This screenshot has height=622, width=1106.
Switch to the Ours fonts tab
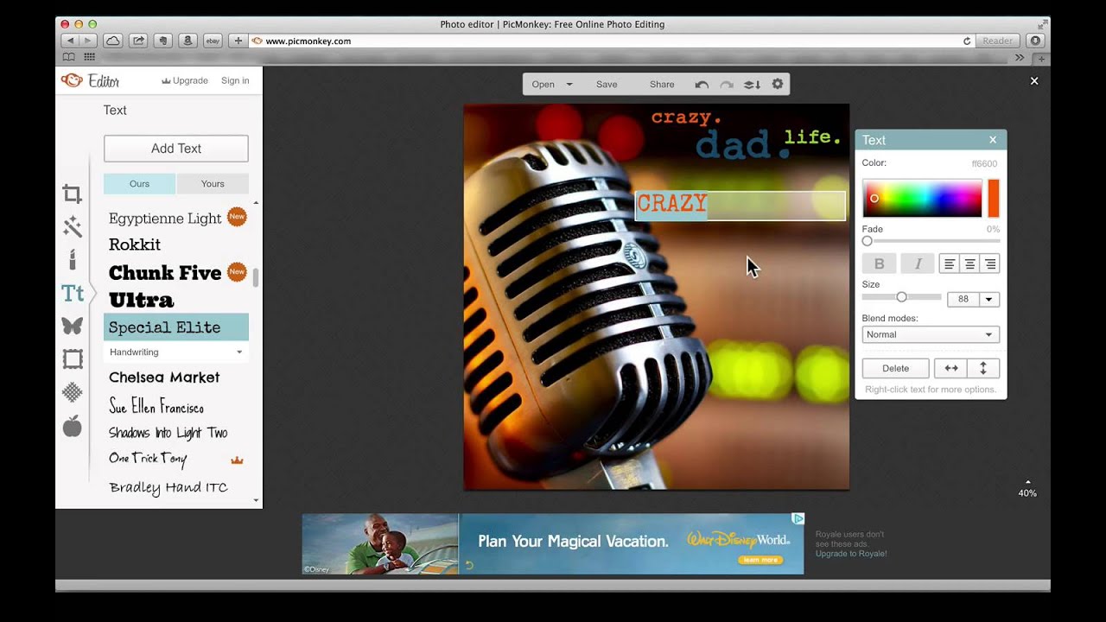click(x=139, y=184)
